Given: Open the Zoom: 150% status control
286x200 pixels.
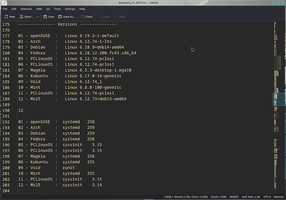Looking at the screenshot, I should click(x=218, y=197).
